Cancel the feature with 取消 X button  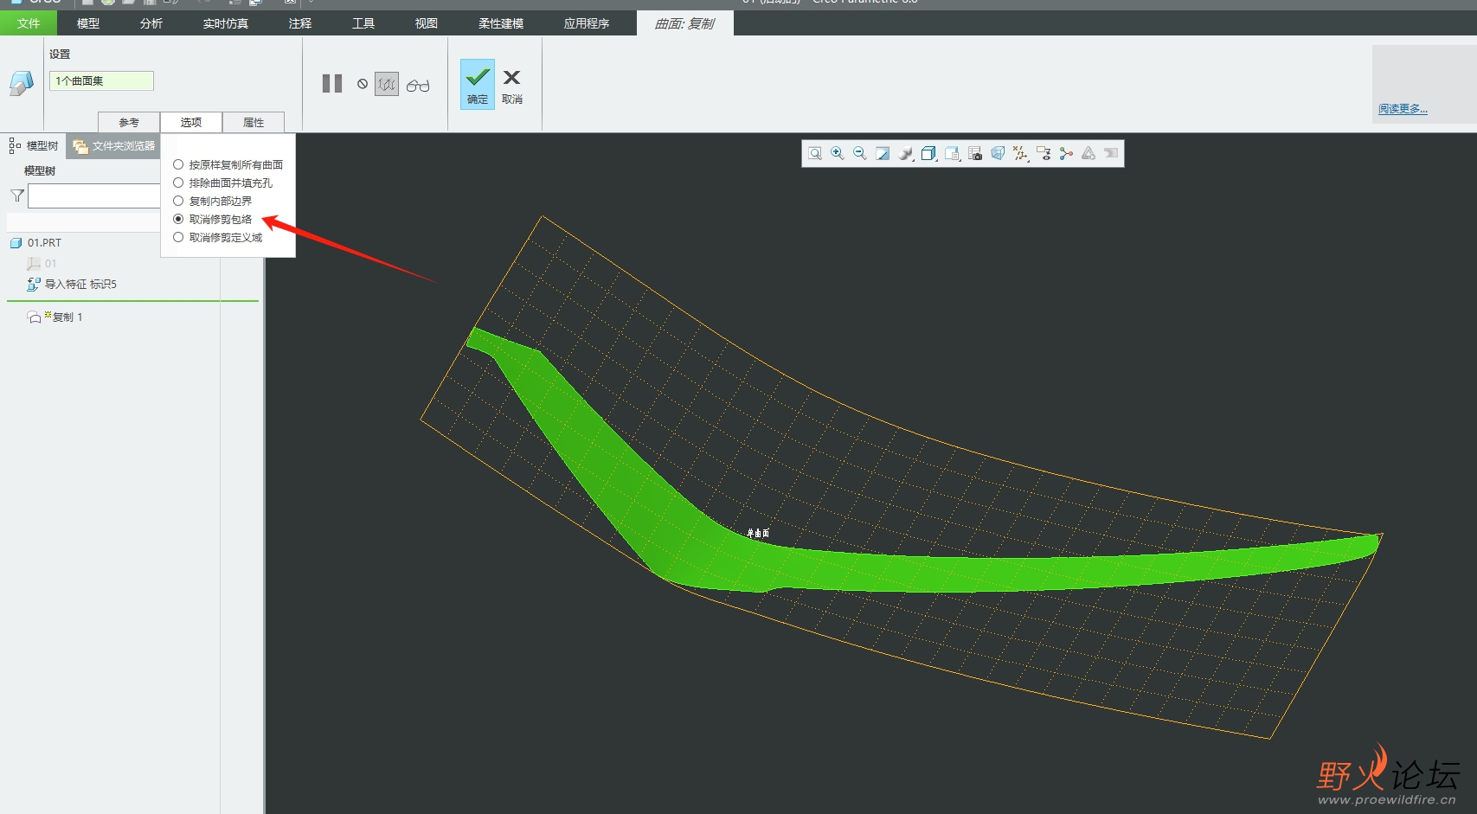pyautogui.click(x=512, y=87)
